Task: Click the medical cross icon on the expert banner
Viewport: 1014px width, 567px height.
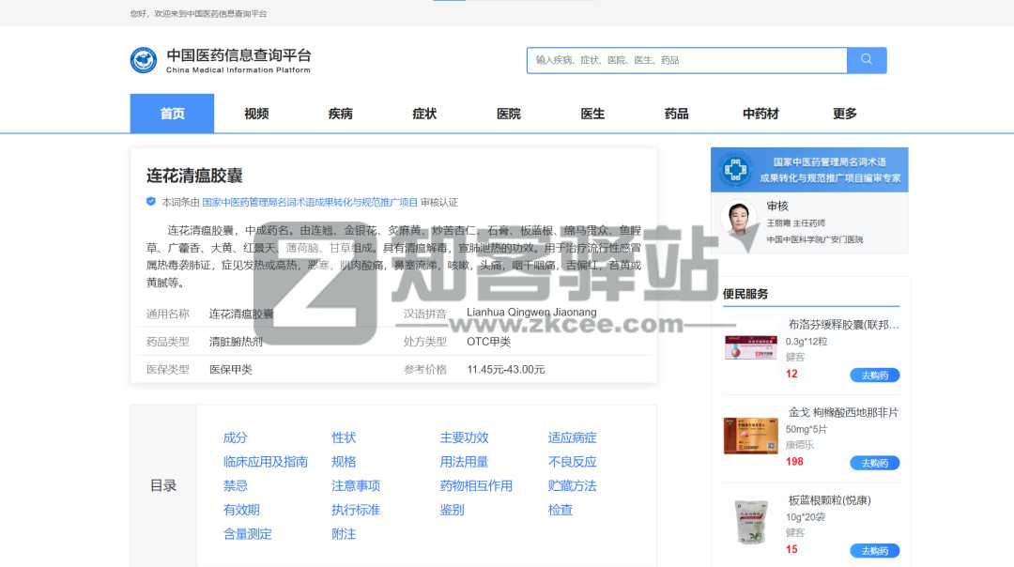Action: pos(735,170)
